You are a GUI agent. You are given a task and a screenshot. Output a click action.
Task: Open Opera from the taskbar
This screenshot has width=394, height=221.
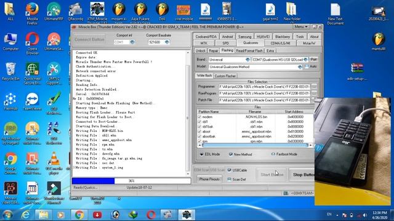[151, 215]
